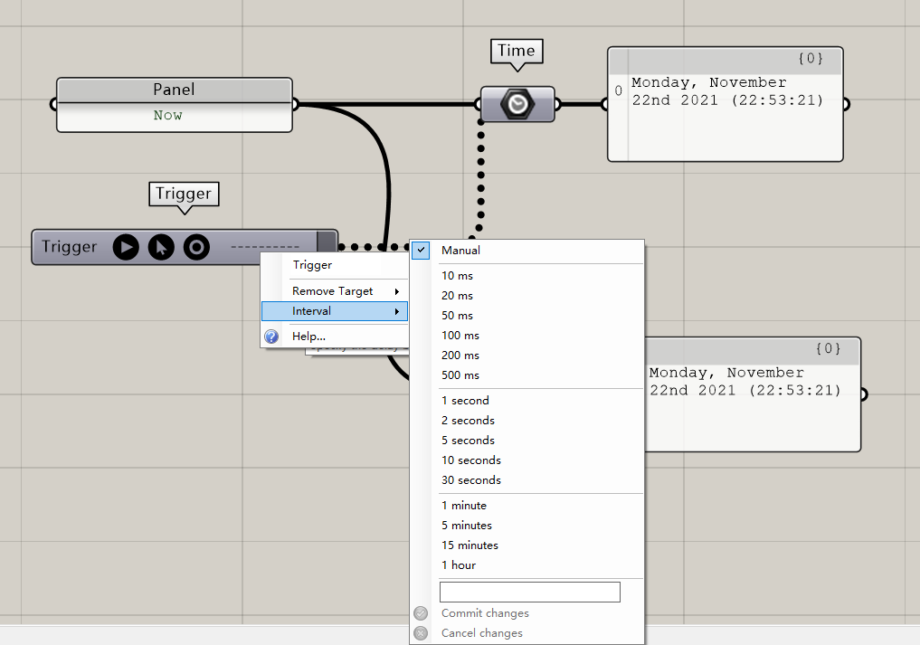This screenshot has width=920, height=645.
Task: Toggle the Manual interval checkmark
Action: tap(421, 250)
